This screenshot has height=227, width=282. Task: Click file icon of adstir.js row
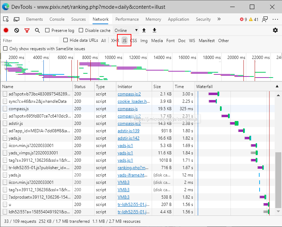coord(5,123)
